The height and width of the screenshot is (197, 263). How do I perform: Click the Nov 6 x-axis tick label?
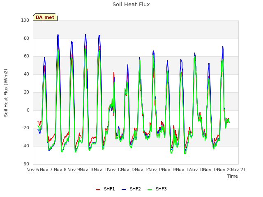pos(33,170)
